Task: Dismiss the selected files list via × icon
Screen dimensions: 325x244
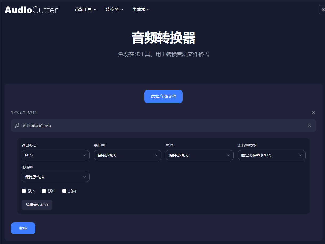Action: (x=313, y=112)
